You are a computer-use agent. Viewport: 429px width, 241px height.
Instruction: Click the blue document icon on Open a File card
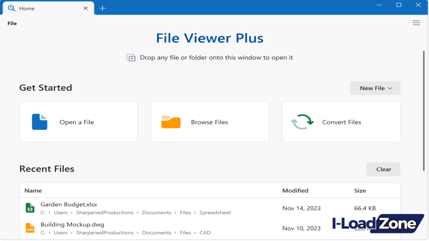(40, 122)
